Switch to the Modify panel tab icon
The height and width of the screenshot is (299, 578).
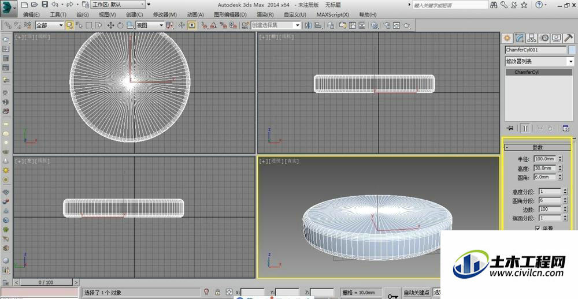(x=520, y=38)
